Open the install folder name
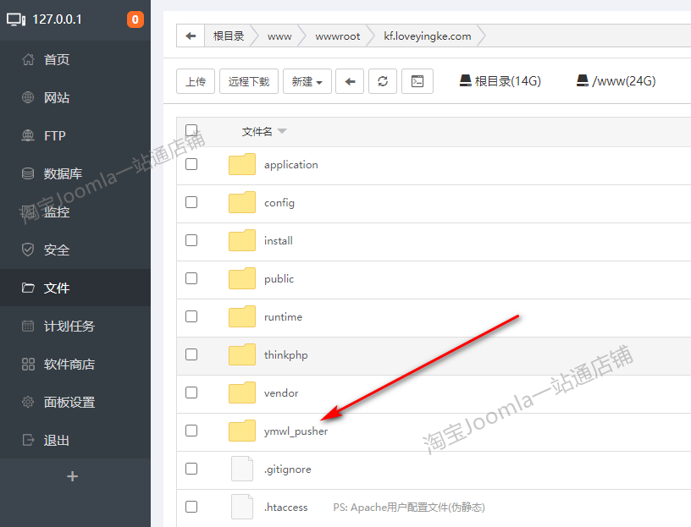The width and height of the screenshot is (691, 527). coord(278,241)
